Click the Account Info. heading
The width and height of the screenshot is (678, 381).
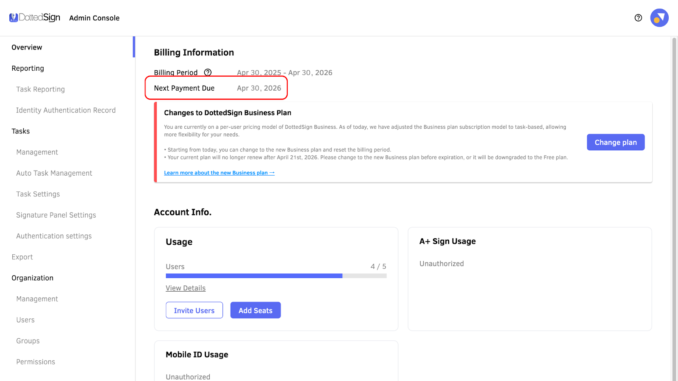tap(183, 212)
